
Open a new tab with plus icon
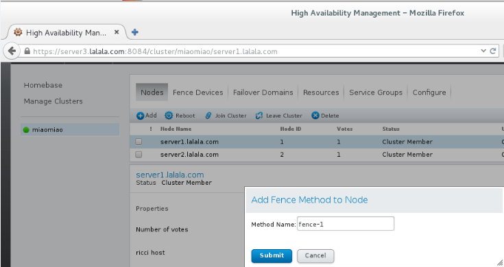[x=135, y=32]
